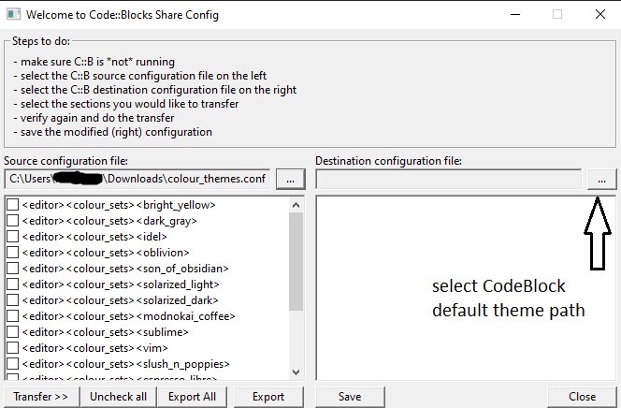Close the window with the title bar X
621x408 pixels.
coord(600,15)
